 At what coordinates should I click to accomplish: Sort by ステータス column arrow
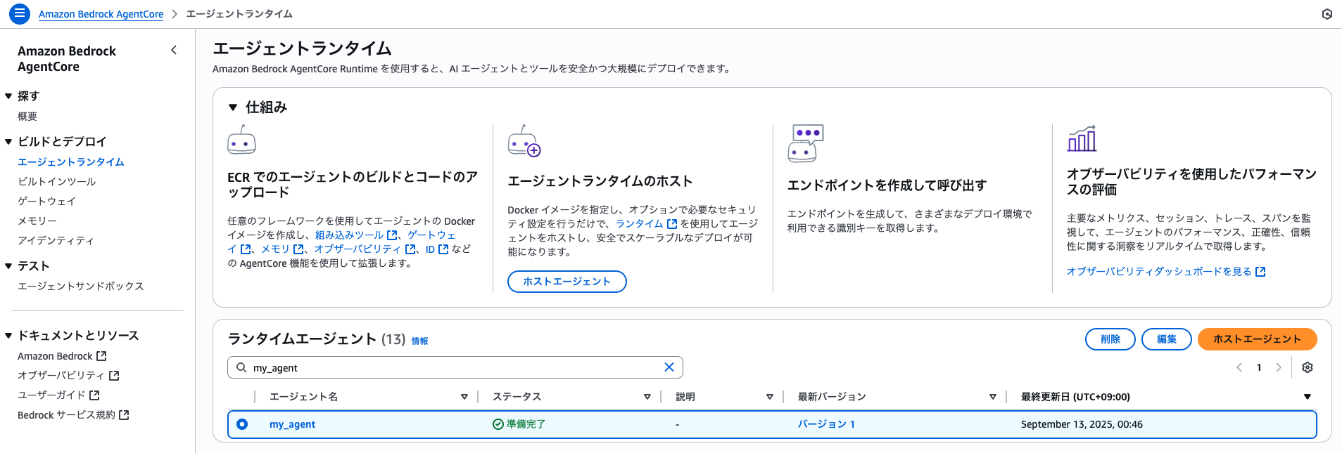(647, 397)
